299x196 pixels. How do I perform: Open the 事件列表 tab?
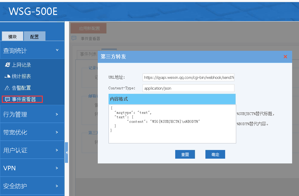pyautogui.click(x=88, y=54)
